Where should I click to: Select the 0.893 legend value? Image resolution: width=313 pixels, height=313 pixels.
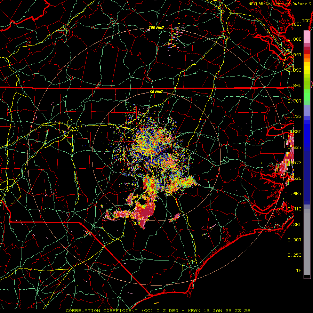pyautogui.click(x=295, y=70)
